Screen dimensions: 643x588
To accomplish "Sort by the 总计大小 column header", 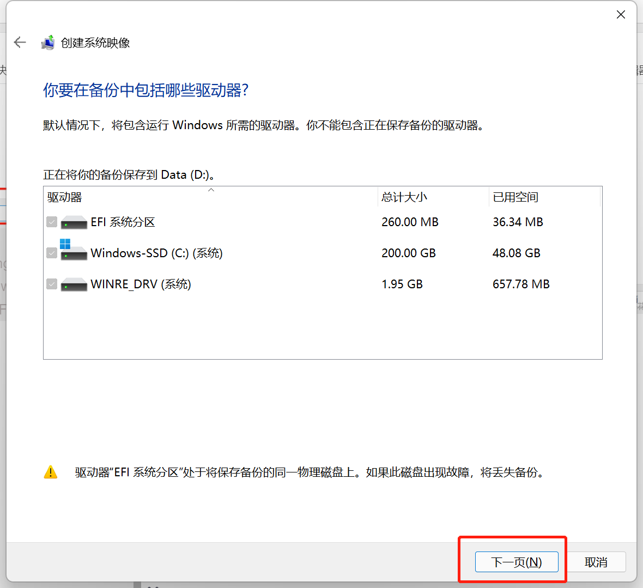I will pos(433,197).
